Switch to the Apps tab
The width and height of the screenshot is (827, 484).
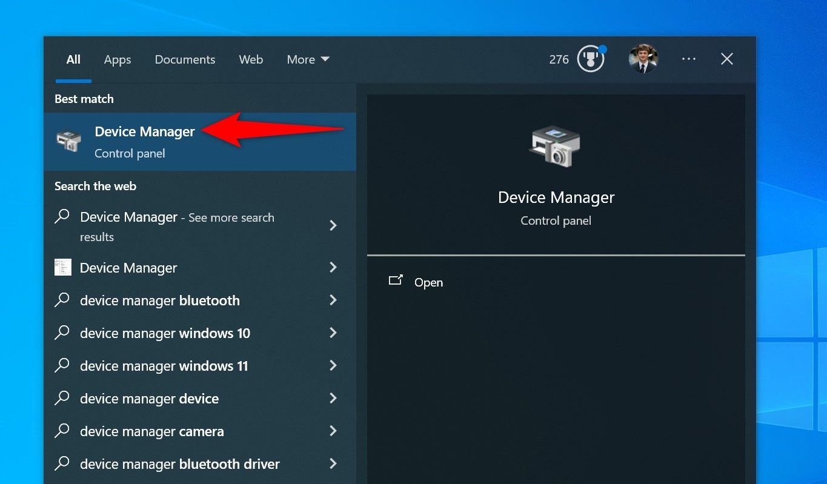[x=117, y=59]
